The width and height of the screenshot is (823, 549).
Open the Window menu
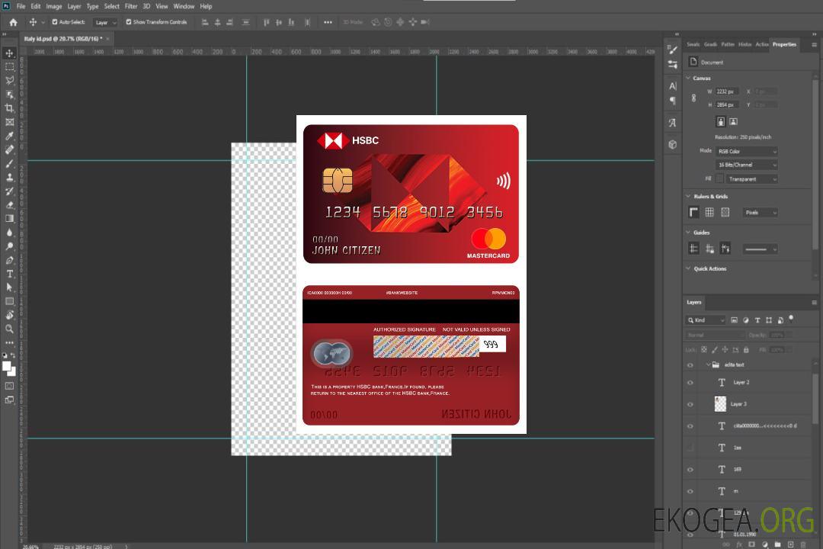coord(184,6)
